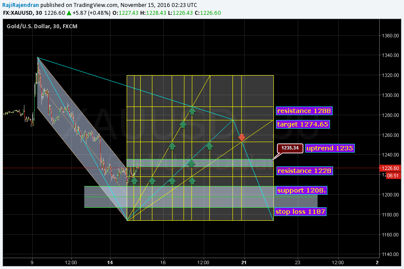This screenshot has width=404, height=269.
Task: Click the 1240.00 price axis label
Action: click(390, 155)
